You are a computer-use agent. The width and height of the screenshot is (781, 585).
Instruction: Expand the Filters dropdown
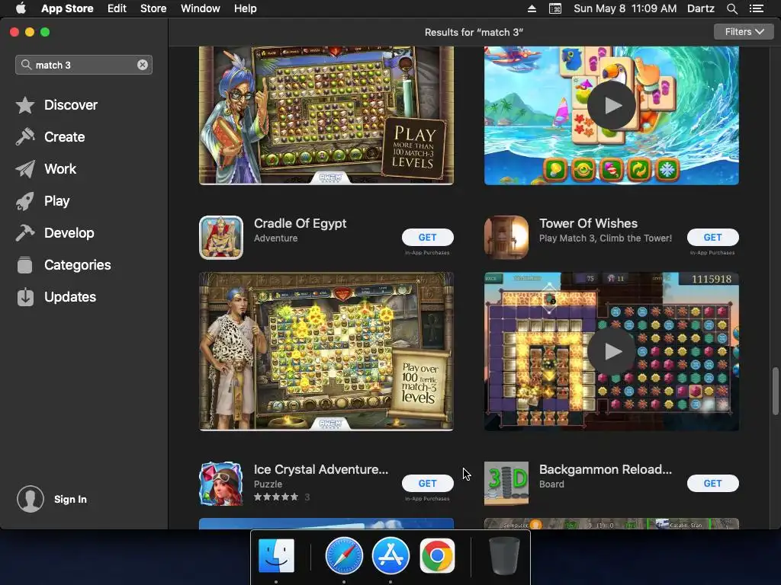click(x=744, y=32)
